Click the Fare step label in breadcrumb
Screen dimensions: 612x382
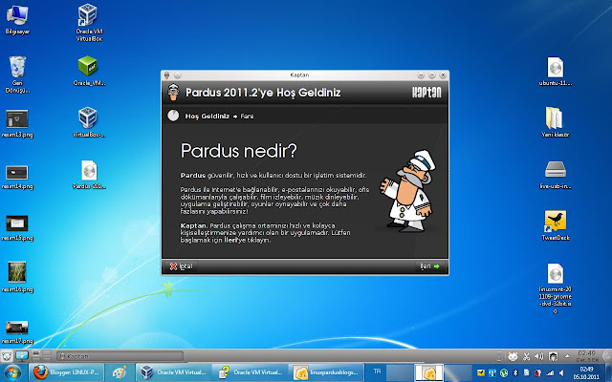247,117
